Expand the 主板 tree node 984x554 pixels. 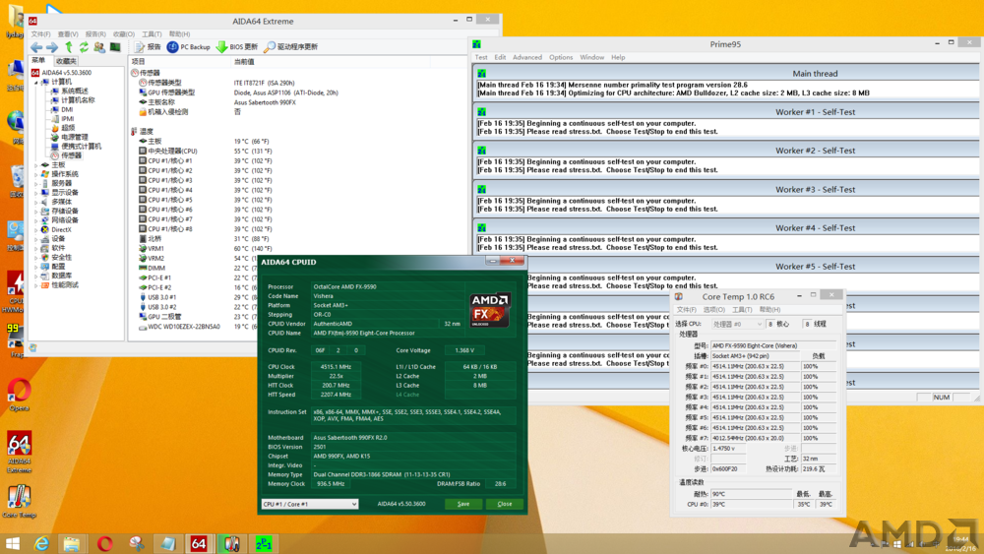point(35,165)
